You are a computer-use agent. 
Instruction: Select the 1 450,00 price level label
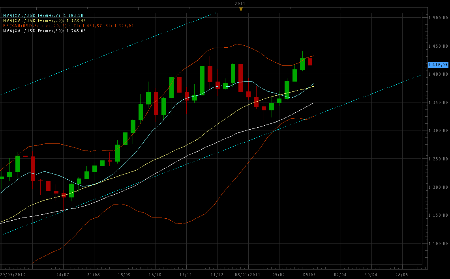coord(439,46)
